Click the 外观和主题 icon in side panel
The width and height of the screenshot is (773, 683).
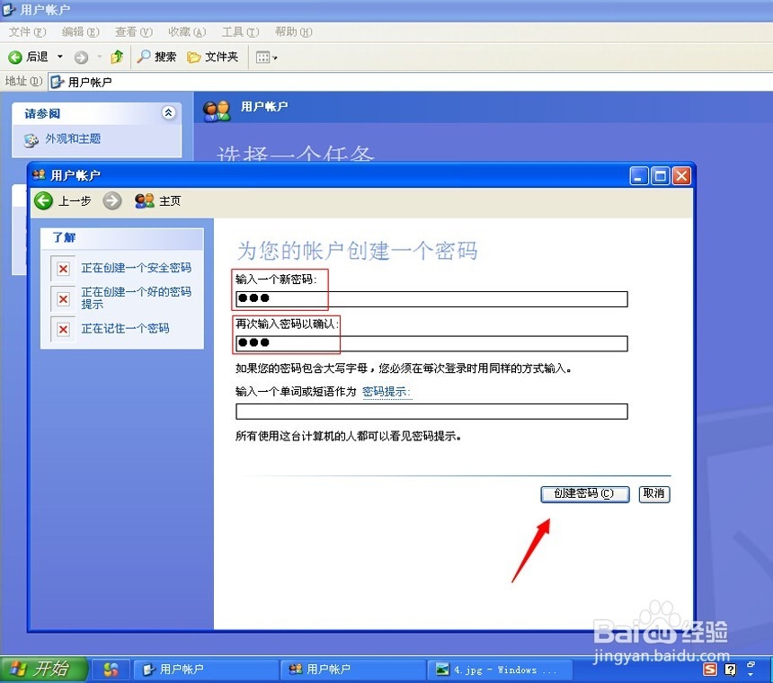31,140
